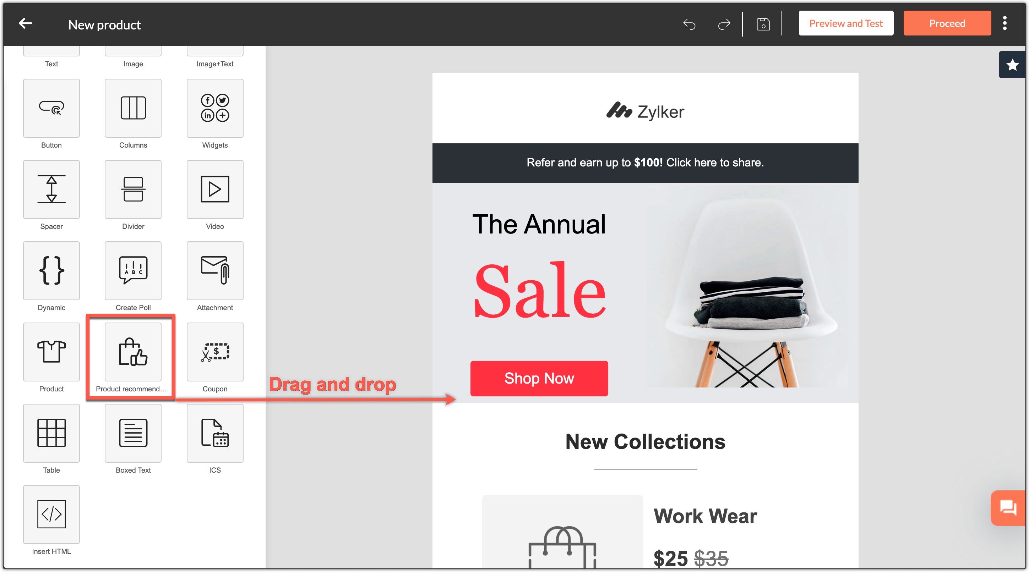Click the orange Proceed button
The width and height of the screenshot is (1029, 572).
[947, 23]
